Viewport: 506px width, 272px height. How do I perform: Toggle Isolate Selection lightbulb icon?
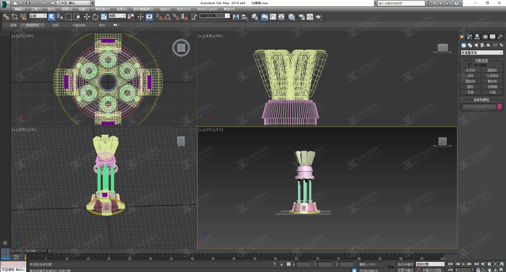click(x=275, y=264)
